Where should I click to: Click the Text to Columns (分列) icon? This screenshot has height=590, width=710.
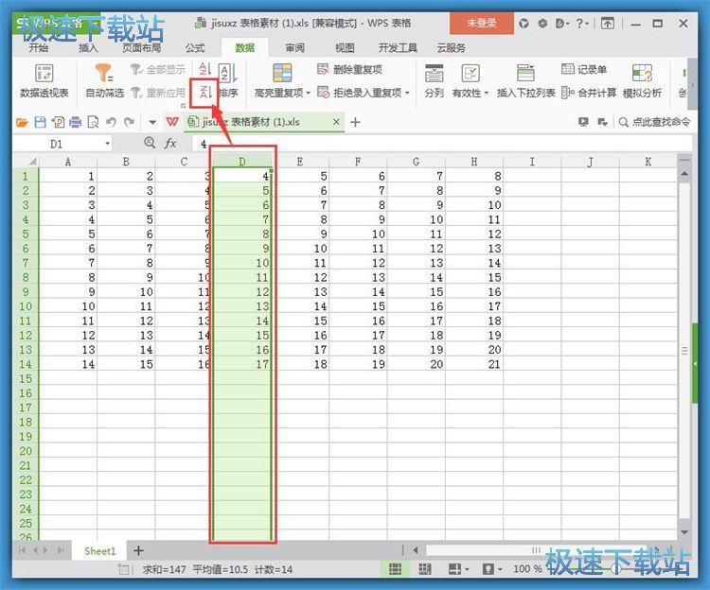click(434, 74)
